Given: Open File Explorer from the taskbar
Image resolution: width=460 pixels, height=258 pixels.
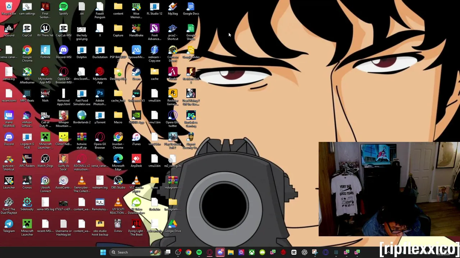Looking at the screenshot, I should (231, 252).
